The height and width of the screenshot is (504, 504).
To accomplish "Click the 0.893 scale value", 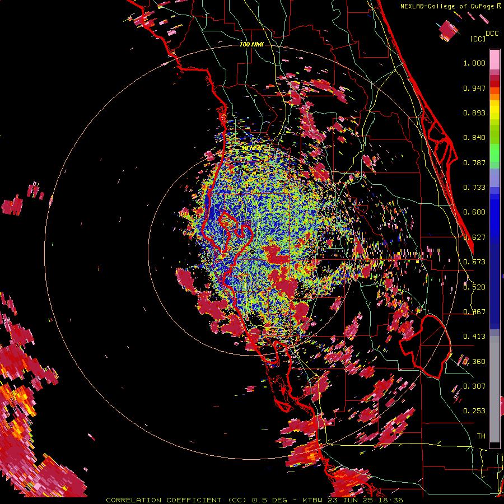I will tap(474, 113).
